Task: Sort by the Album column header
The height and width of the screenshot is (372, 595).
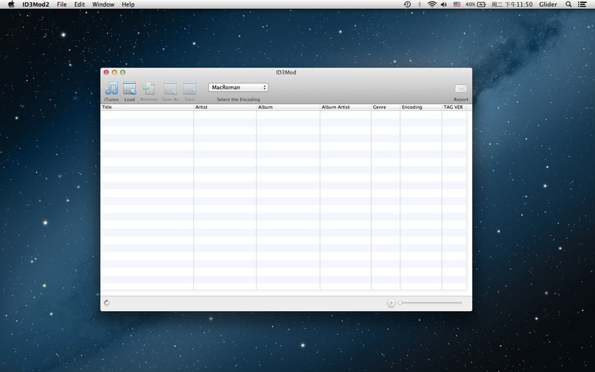Action: click(x=288, y=107)
